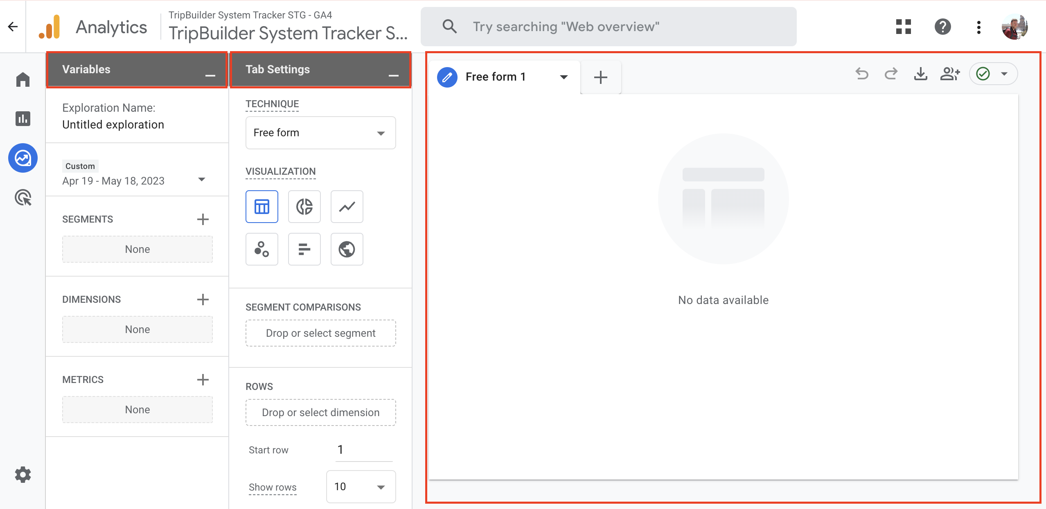Open Admin settings gear icon
Screen dimensions: 1046x509
coord(23,475)
